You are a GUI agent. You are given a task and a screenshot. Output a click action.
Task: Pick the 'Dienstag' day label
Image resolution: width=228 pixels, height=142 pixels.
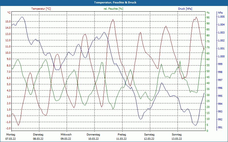(x=38, y=135)
